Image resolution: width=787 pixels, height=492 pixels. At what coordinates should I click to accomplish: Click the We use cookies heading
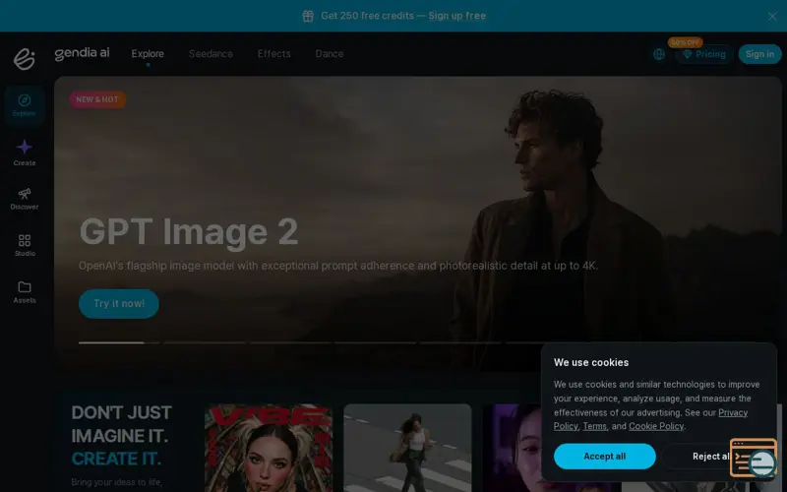[591, 362]
